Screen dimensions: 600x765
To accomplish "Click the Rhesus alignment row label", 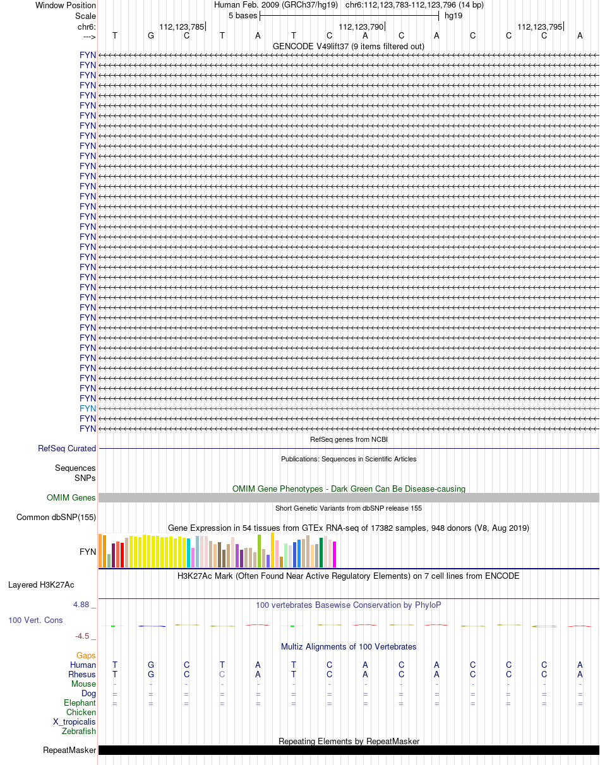I will click(82, 675).
